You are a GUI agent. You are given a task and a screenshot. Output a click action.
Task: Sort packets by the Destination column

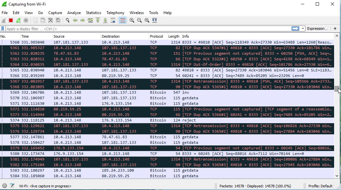tap(125, 36)
